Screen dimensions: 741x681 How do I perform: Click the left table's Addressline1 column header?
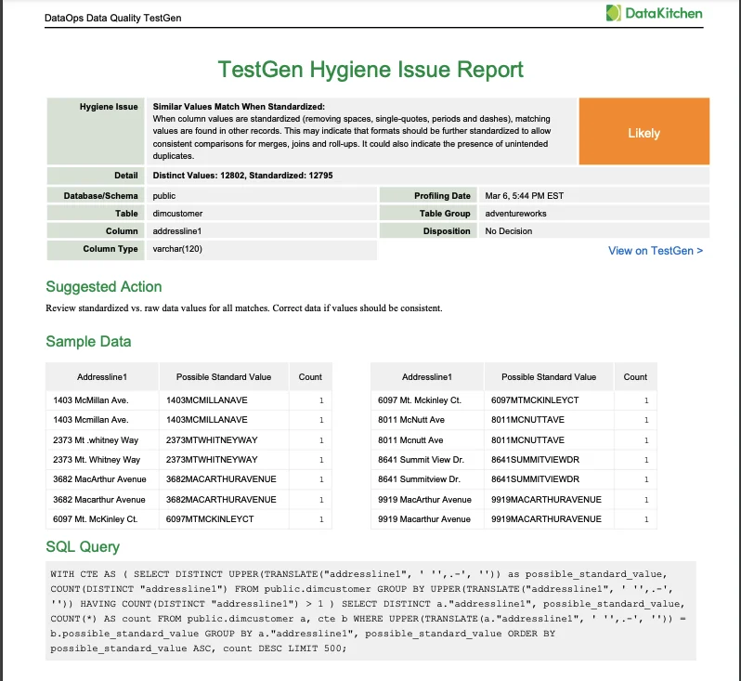[102, 377]
